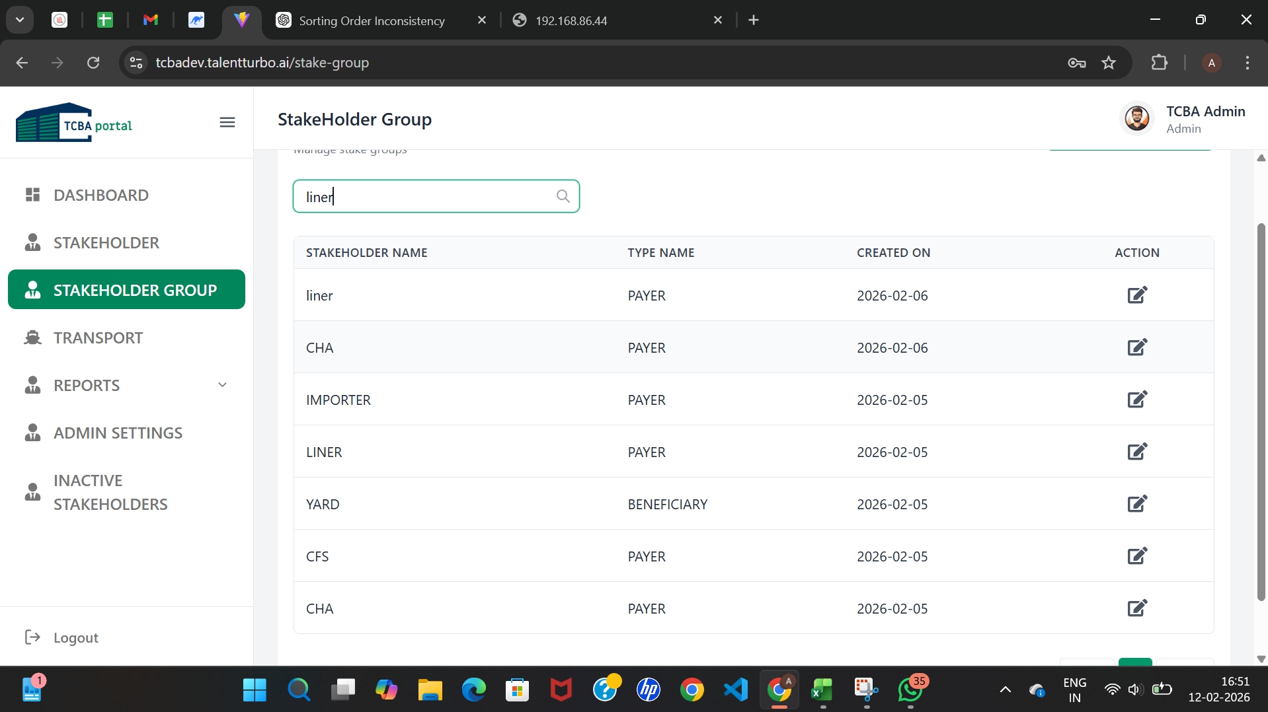The image size is (1268, 712).
Task: Click the TYPE NAME column header
Action: point(661,253)
